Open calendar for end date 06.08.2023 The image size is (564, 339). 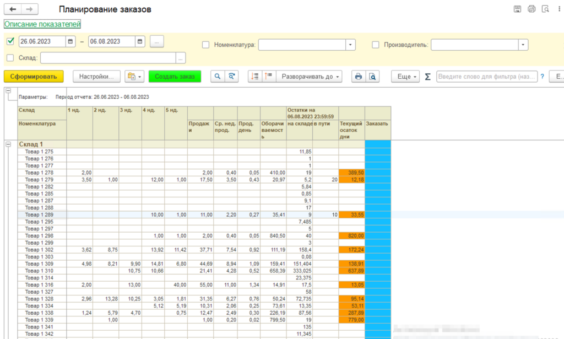[x=140, y=41]
